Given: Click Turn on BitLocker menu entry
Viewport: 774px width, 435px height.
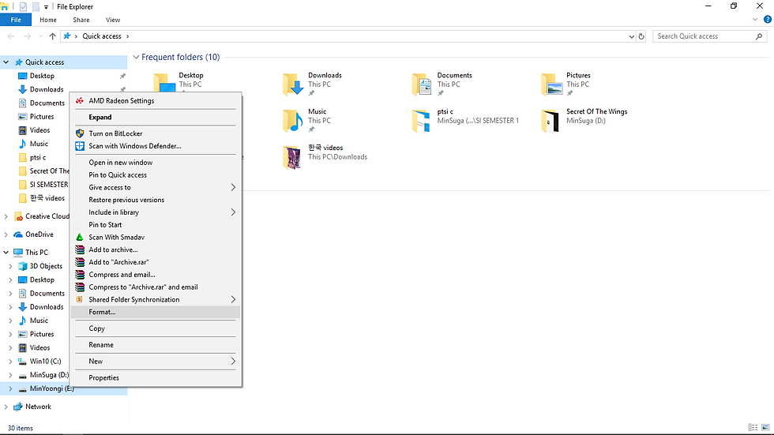Looking at the screenshot, I should pos(156,133).
